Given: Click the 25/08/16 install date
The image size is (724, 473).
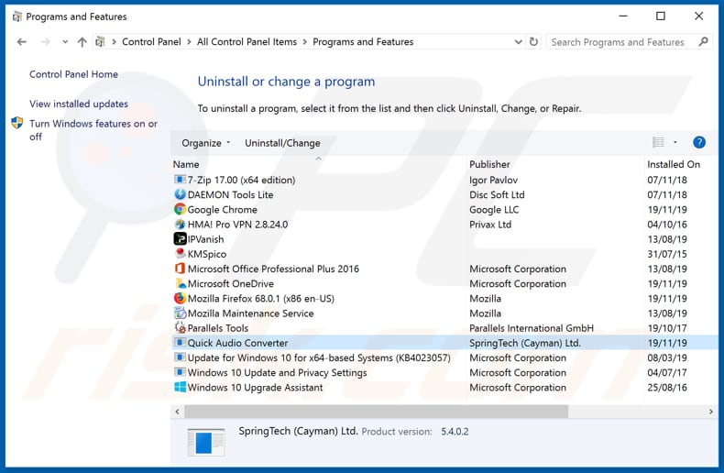Looking at the screenshot, I should click(667, 387).
